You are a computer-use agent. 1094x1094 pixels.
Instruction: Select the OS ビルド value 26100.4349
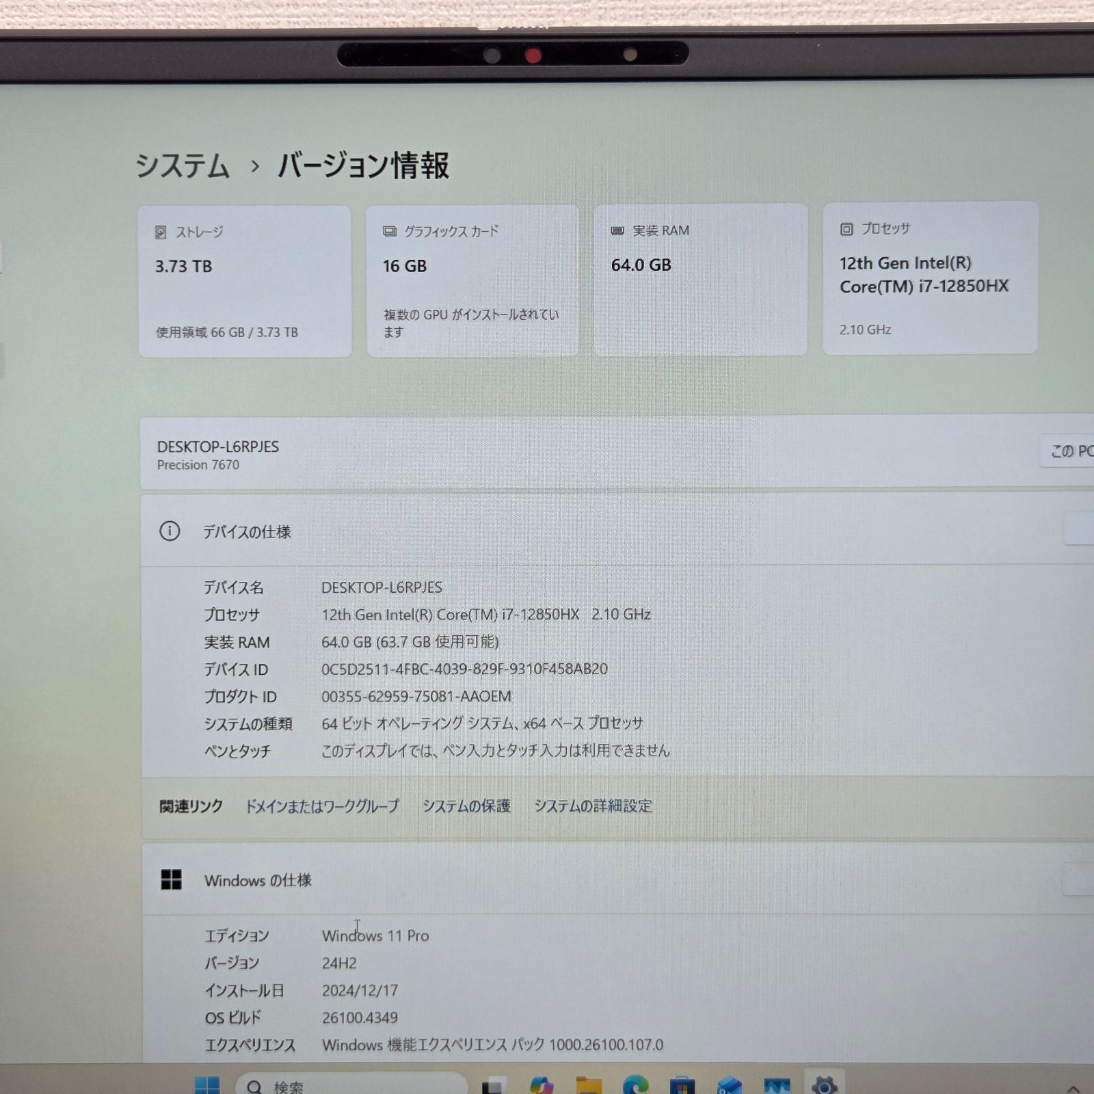click(x=360, y=1017)
